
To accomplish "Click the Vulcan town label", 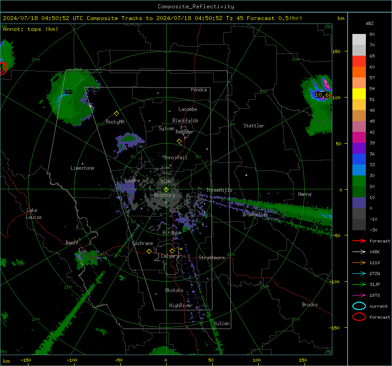I will point(221,323).
